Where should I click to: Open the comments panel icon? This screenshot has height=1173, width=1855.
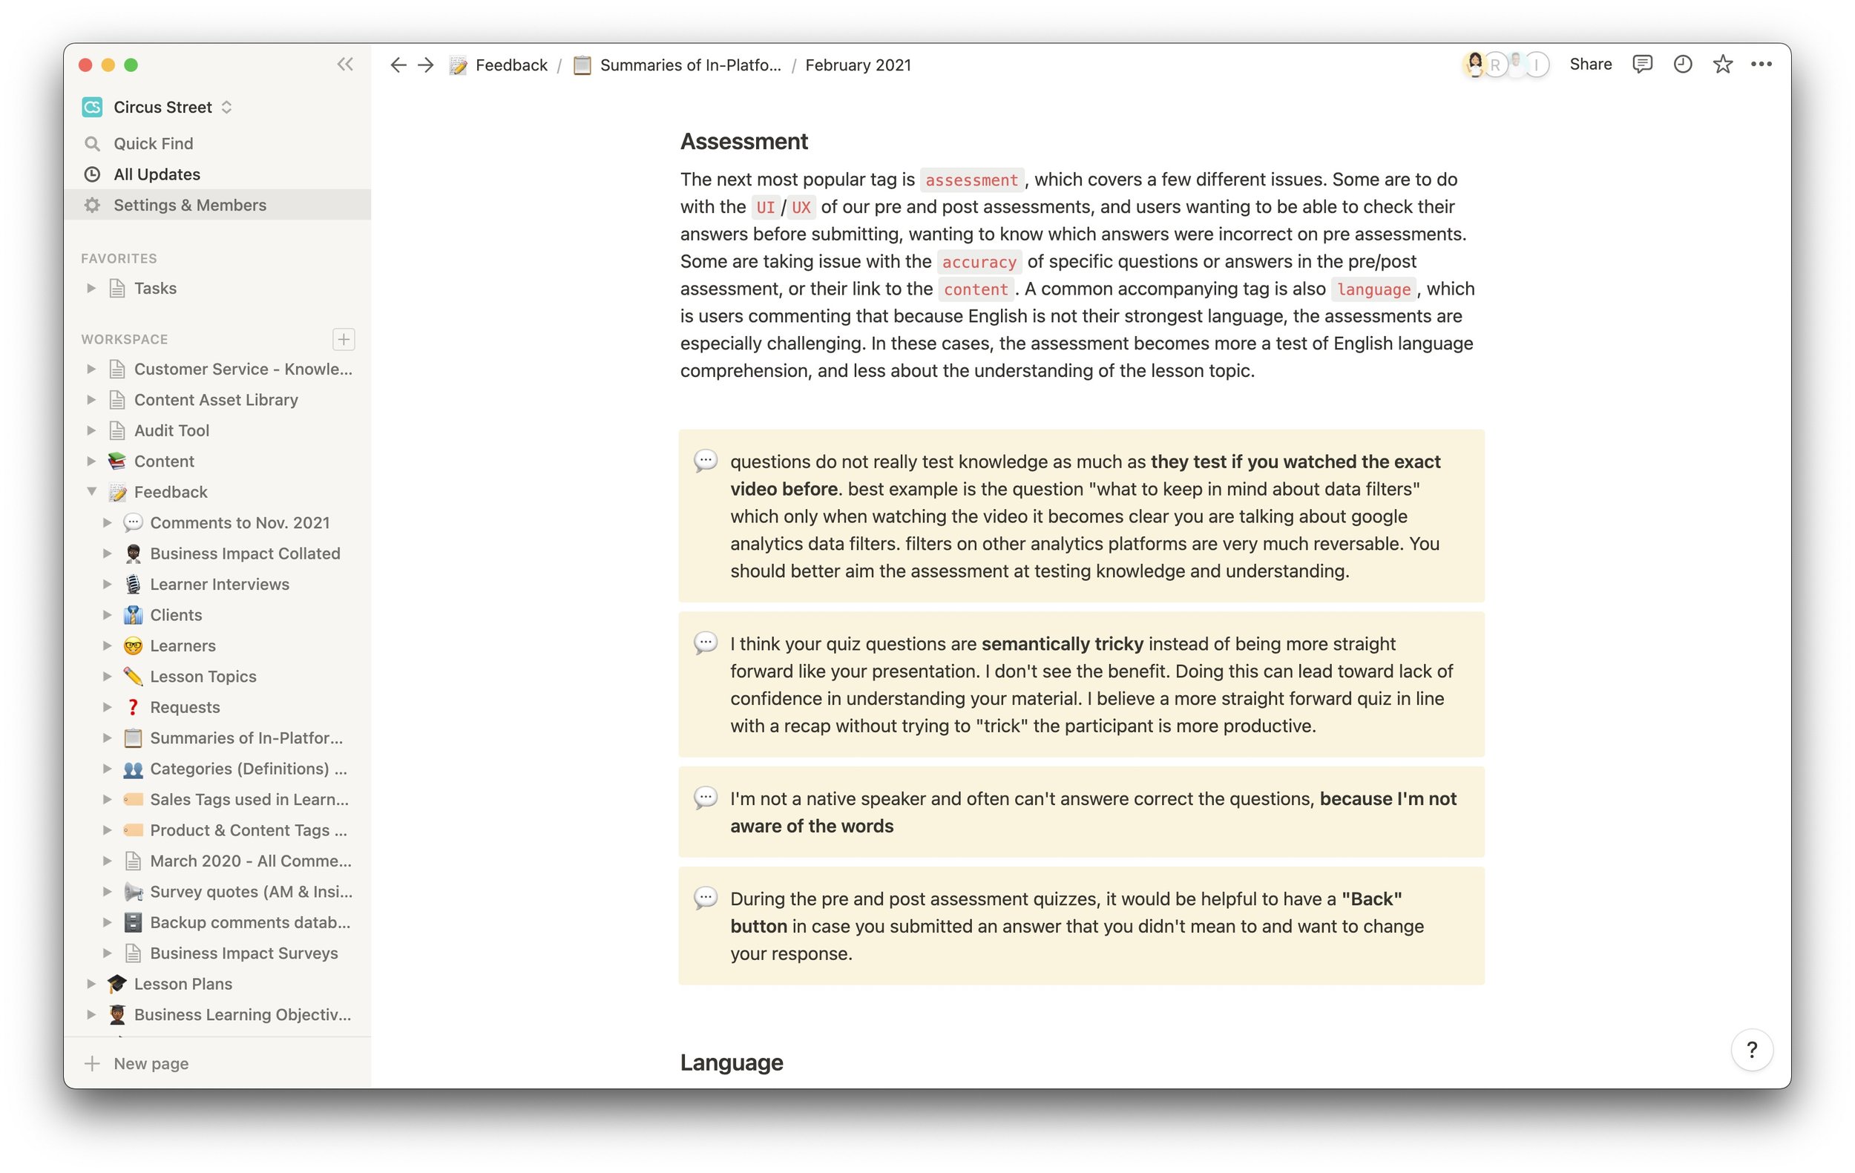[x=1641, y=65]
